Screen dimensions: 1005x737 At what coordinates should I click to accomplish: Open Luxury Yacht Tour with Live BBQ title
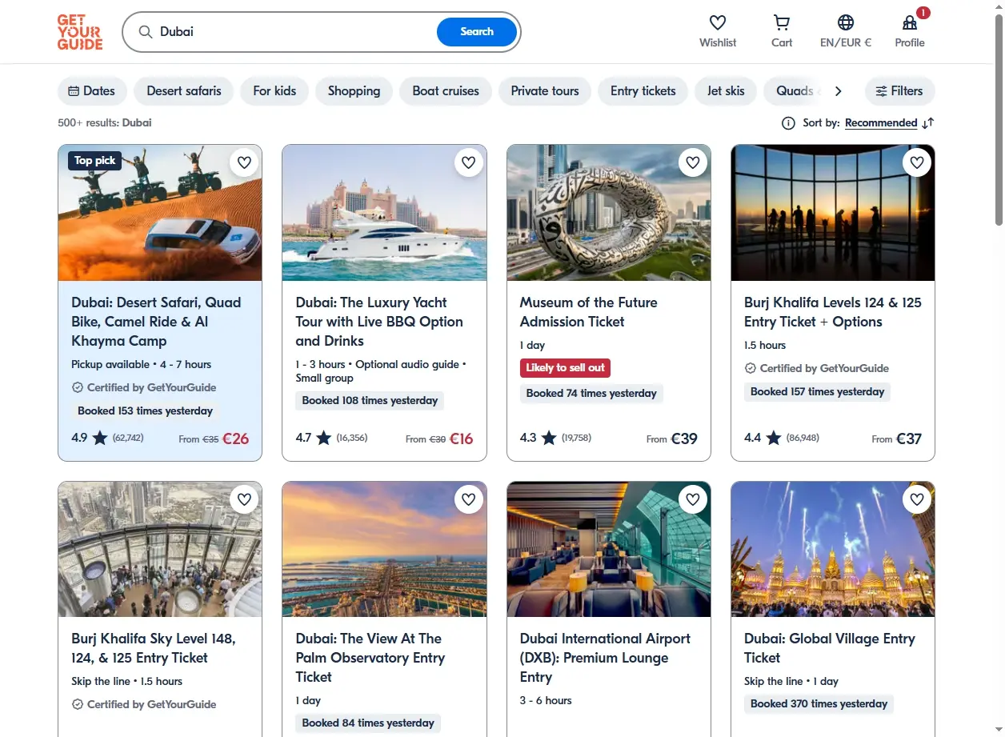pos(379,322)
